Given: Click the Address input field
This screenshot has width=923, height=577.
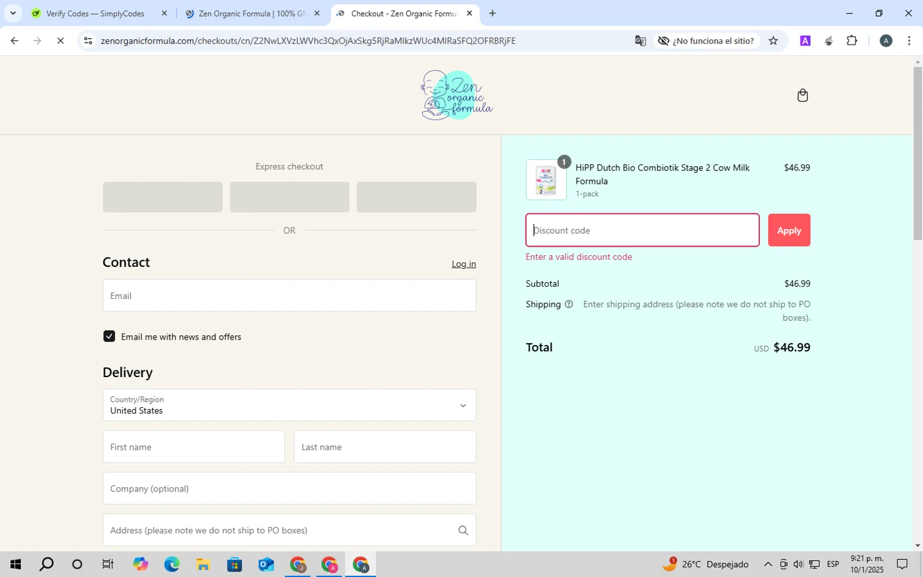Looking at the screenshot, I should pyautogui.click(x=289, y=530).
